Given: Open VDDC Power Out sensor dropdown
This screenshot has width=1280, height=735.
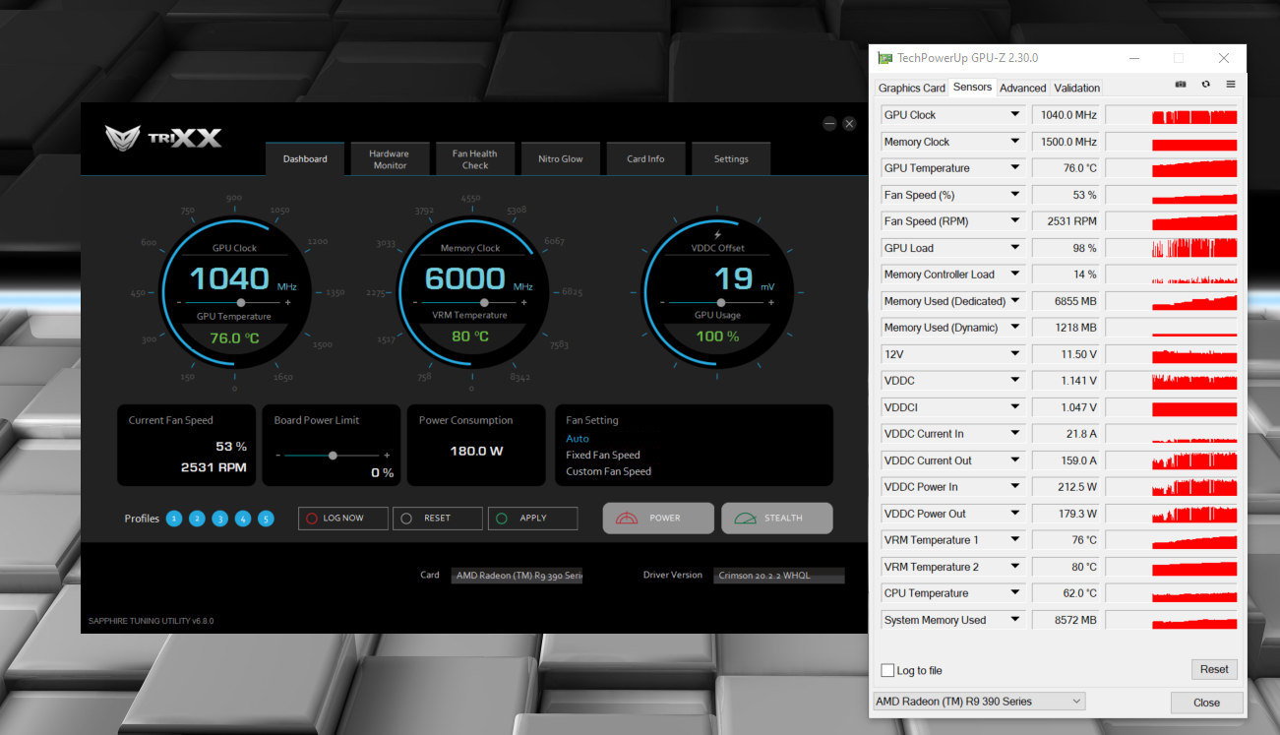Looking at the screenshot, I should coord(1015,514).
